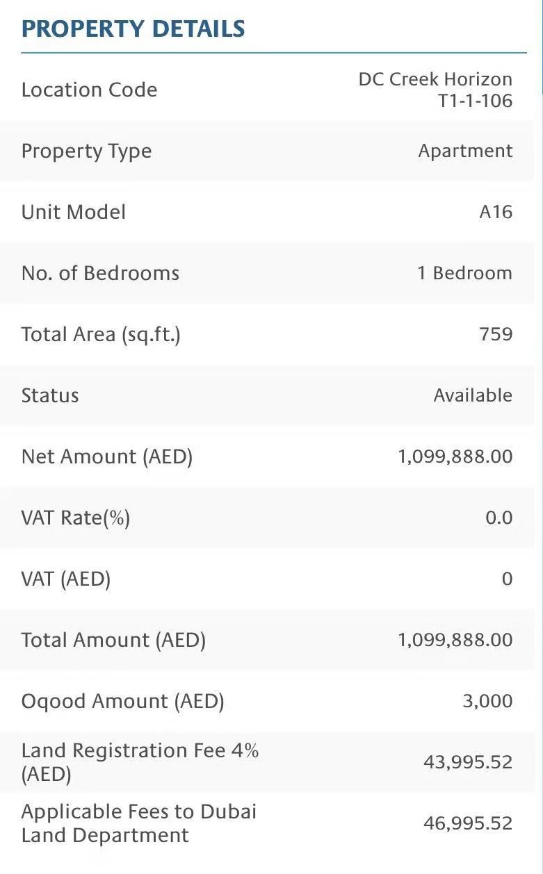Viewport: 543px width, 874px height.
Task: Select the No. of Bedrooms label
Action: point(100,274)
